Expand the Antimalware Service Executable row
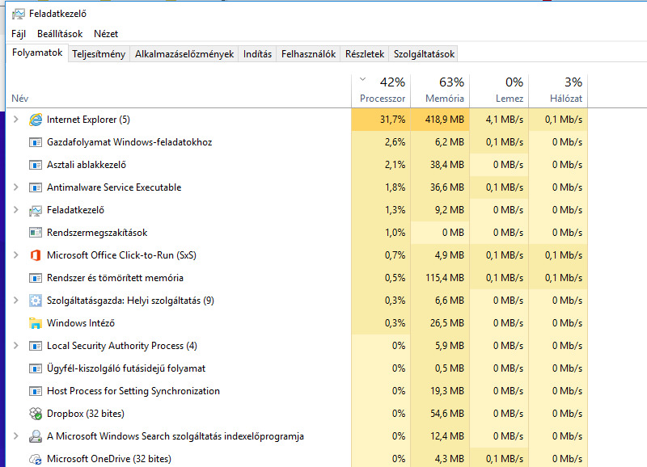Screen dimensions: 647x467 16,187
